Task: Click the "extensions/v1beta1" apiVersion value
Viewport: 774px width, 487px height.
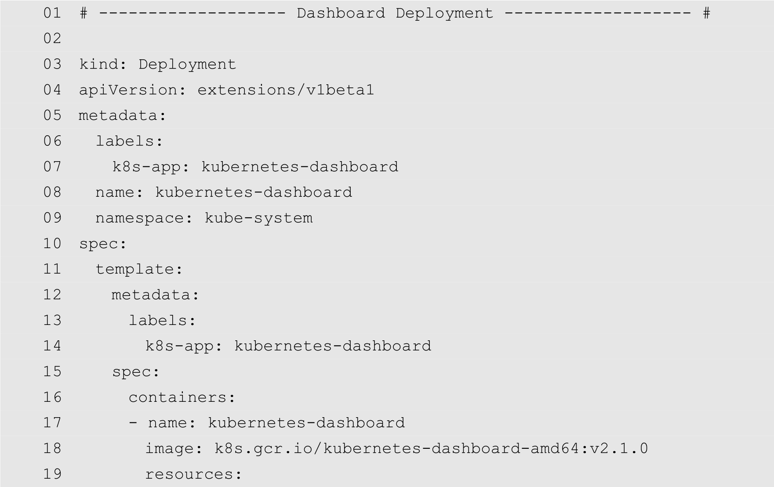Action: [286, 90]
